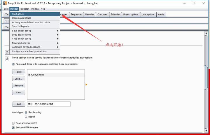Screen dimensions: 210x135
Task: Click the restore defaults refresh icon
Action: 7,59
